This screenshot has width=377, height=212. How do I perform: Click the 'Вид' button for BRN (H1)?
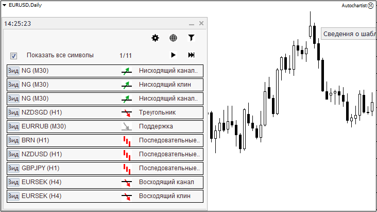tap(13, 140)
